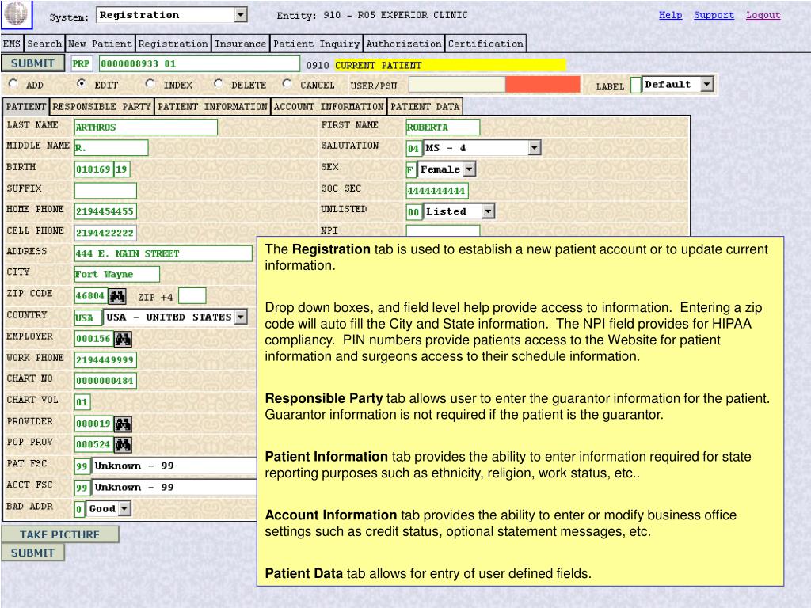Open the BAD ADDR Good dropdown
Image resolution: width=811 pixels, height=608 pixels.
tap(109, 509)
